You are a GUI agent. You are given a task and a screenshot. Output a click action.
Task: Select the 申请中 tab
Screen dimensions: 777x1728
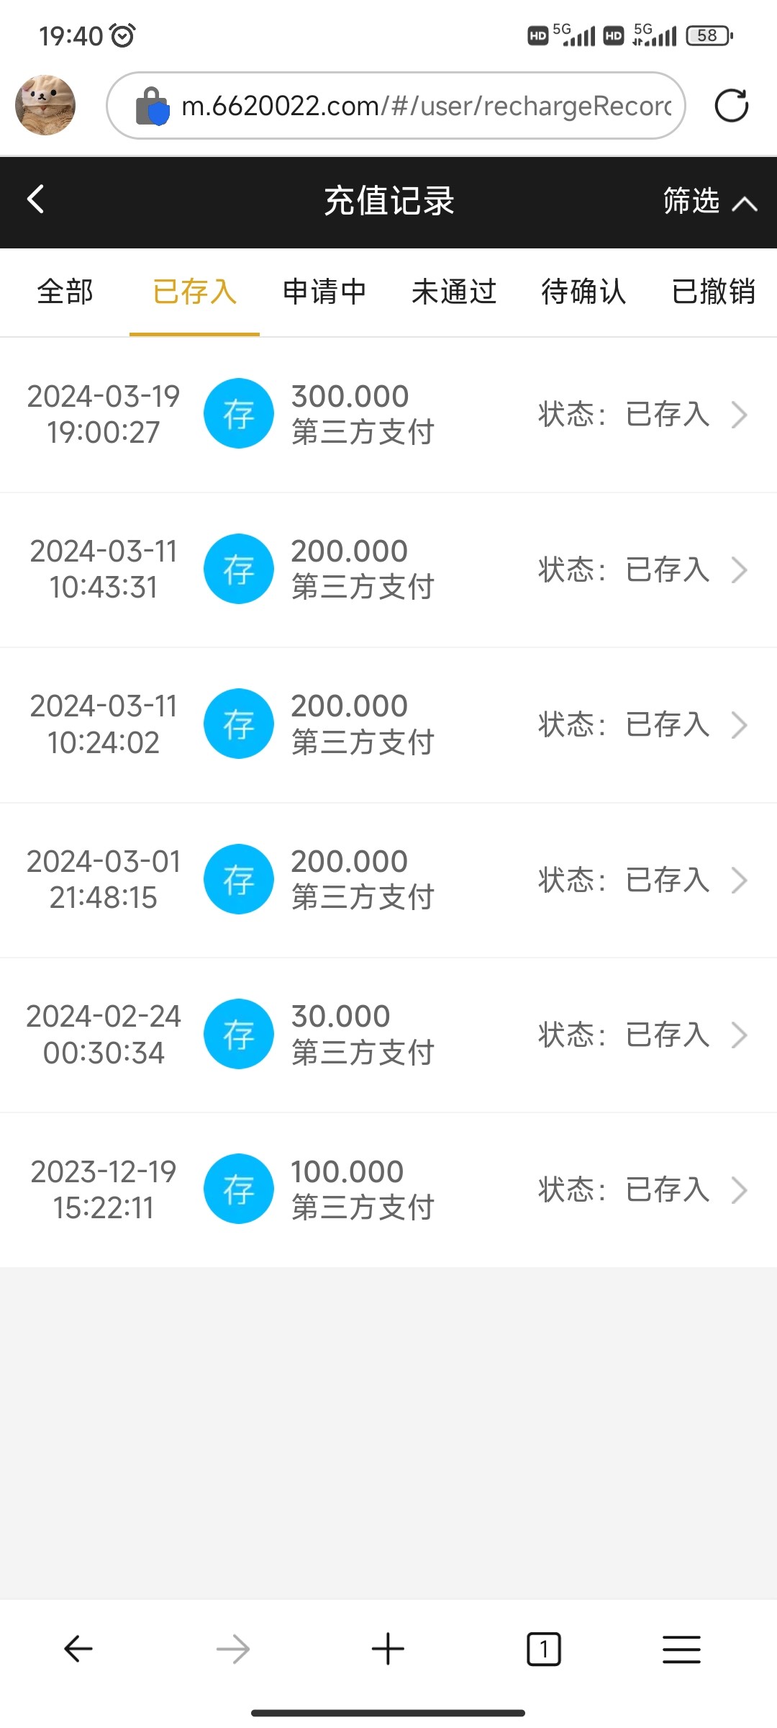[x=324, y=292]
